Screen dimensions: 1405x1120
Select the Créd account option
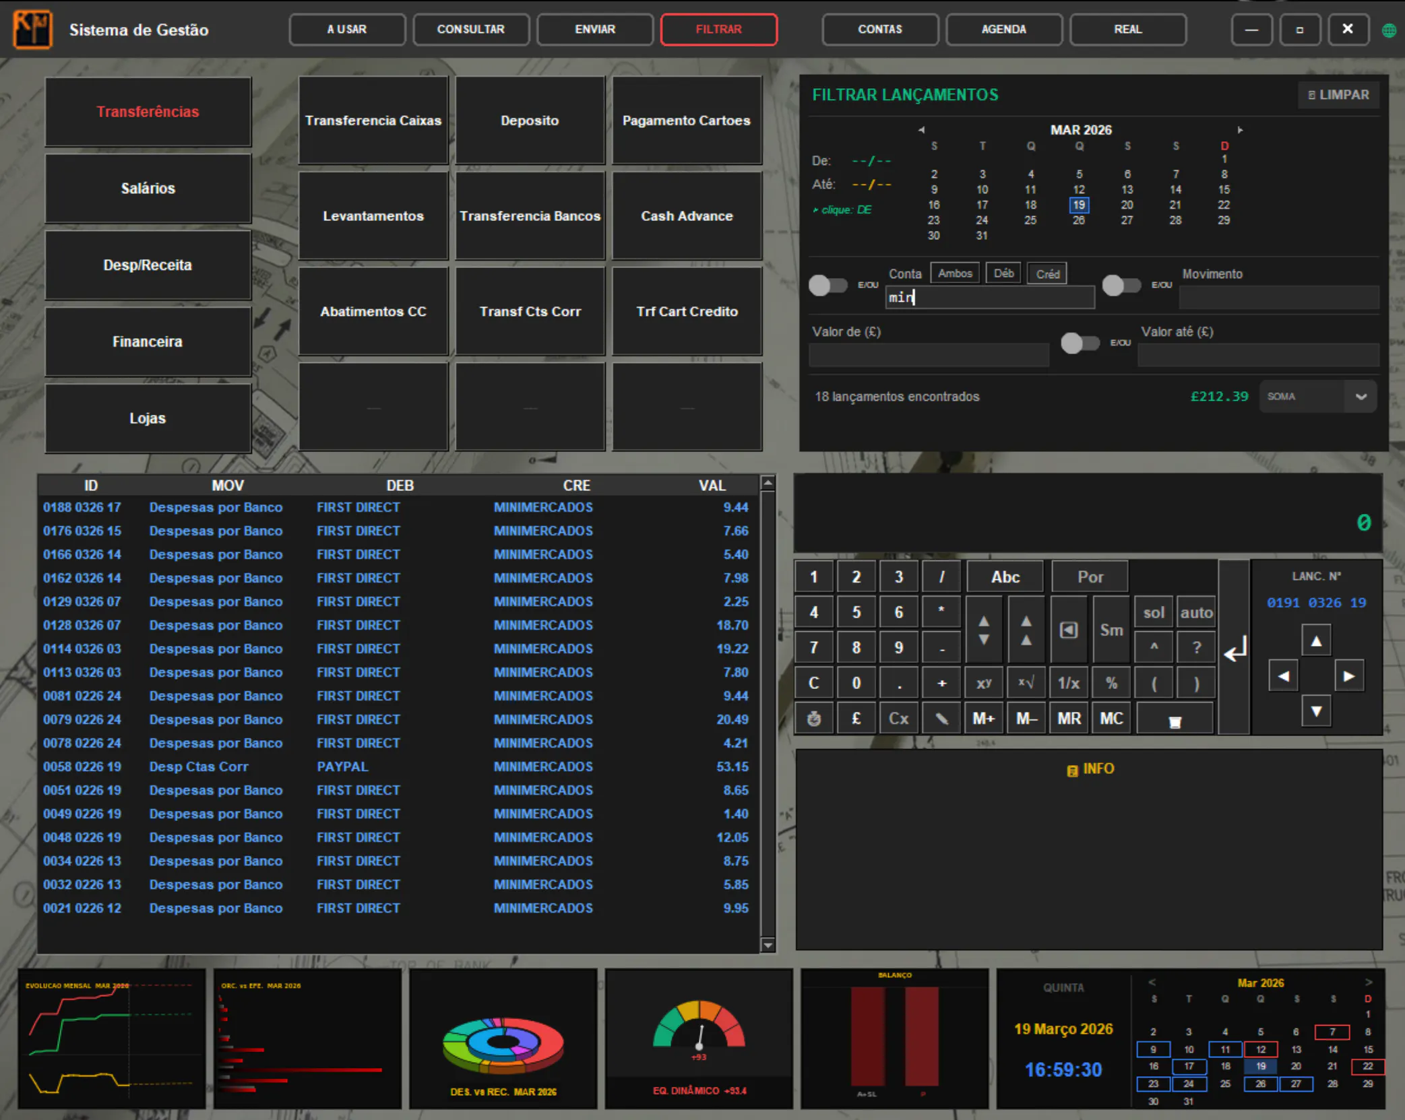coord(1047,274)
